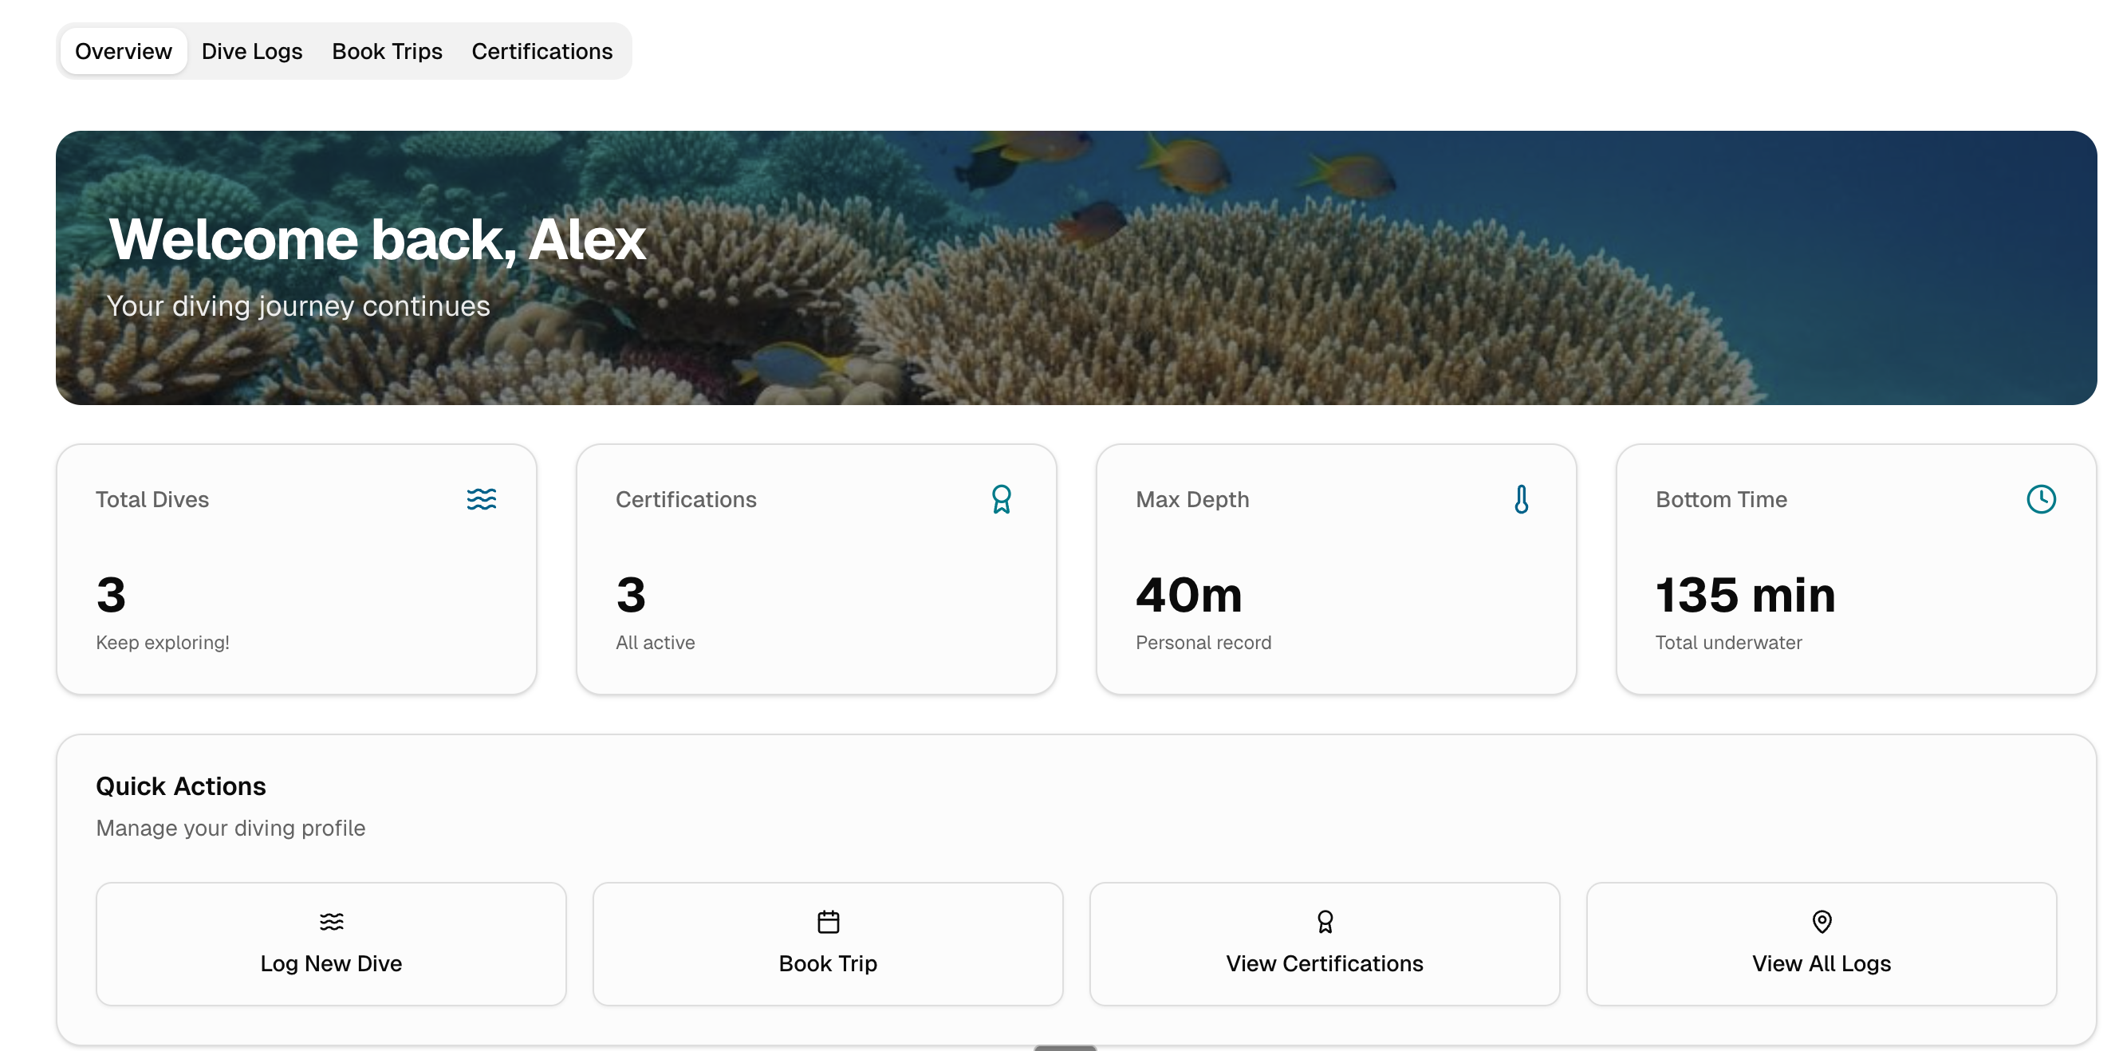Open View Certifications

pos(1325,943)
